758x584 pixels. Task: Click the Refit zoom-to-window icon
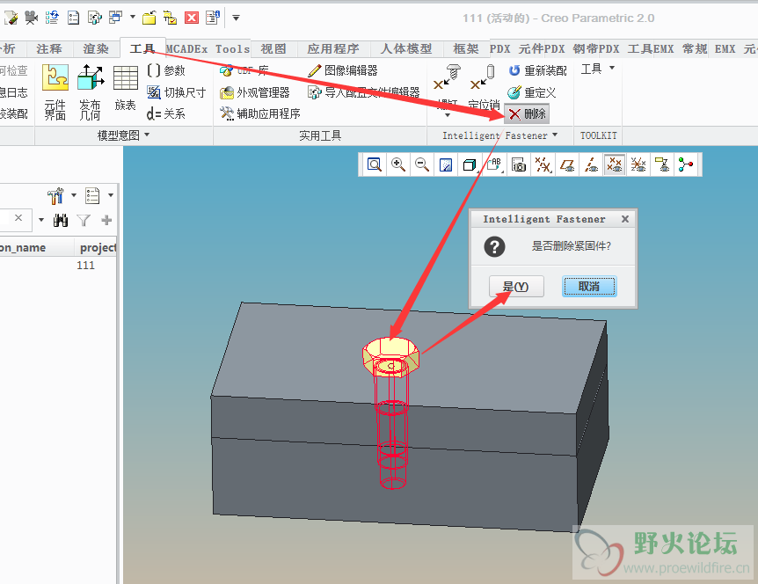pyautogui.click(x=375, y=164)
